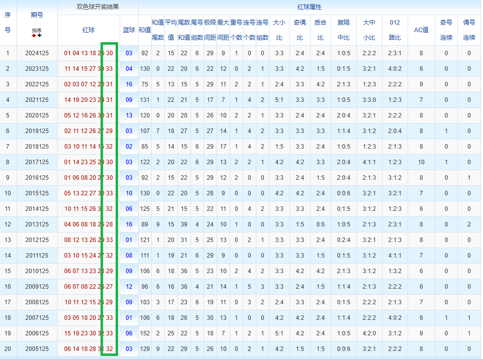Screen dimensions: 483x359
Task: Select period 2020125 cell
Action: [37, 115]
